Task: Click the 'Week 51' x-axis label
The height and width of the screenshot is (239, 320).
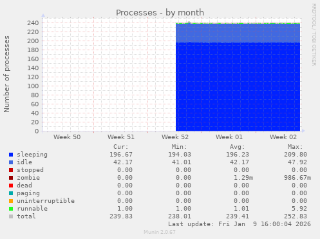Action: [x=121, y=137]
